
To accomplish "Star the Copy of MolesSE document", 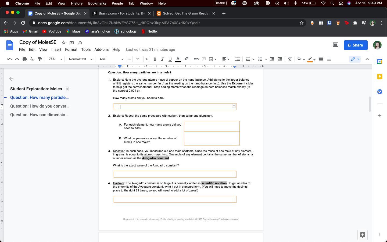I will [x=64, y=42].
